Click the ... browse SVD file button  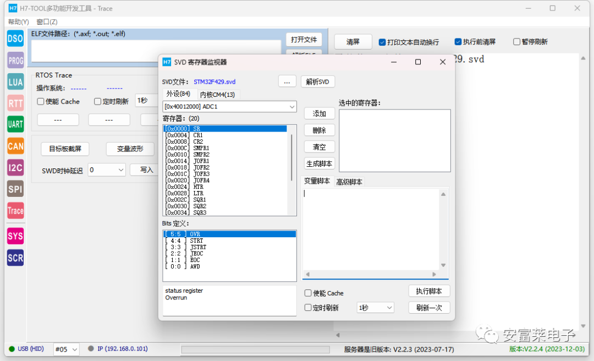(287, 82)
